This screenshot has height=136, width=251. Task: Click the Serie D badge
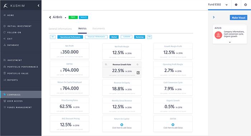(x=84, y=17)
